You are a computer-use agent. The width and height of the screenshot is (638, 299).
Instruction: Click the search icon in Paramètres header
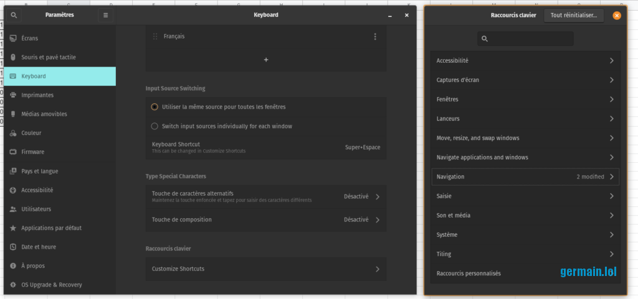click(x=14, y=15)
